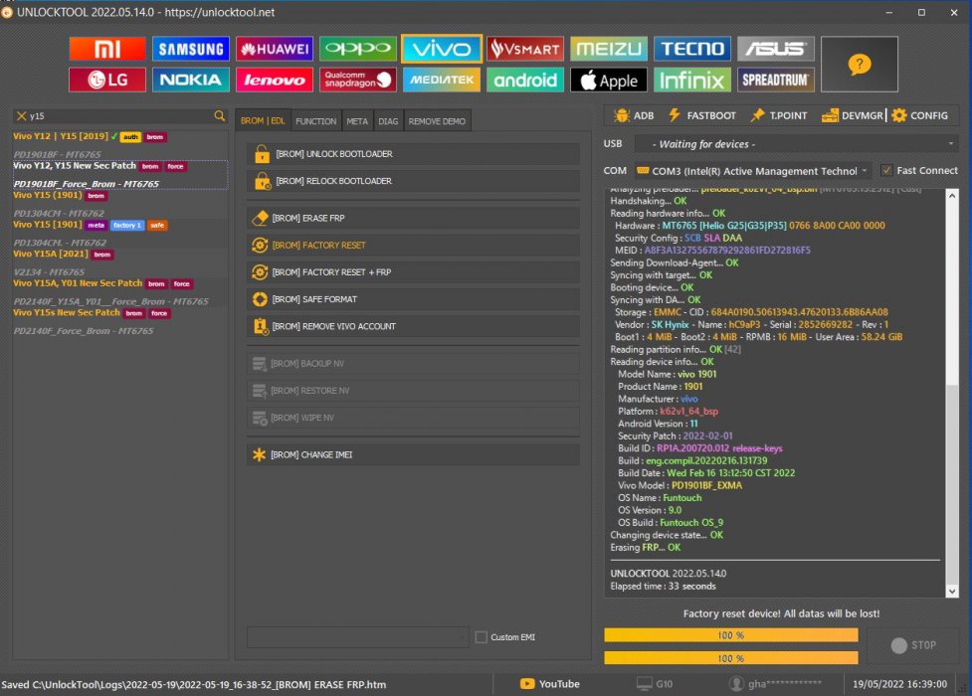Select Vivo Y15A, Y01 New Sec Patch
The width and height of the screenshot is (972, 696).
[x=120, y=292]
